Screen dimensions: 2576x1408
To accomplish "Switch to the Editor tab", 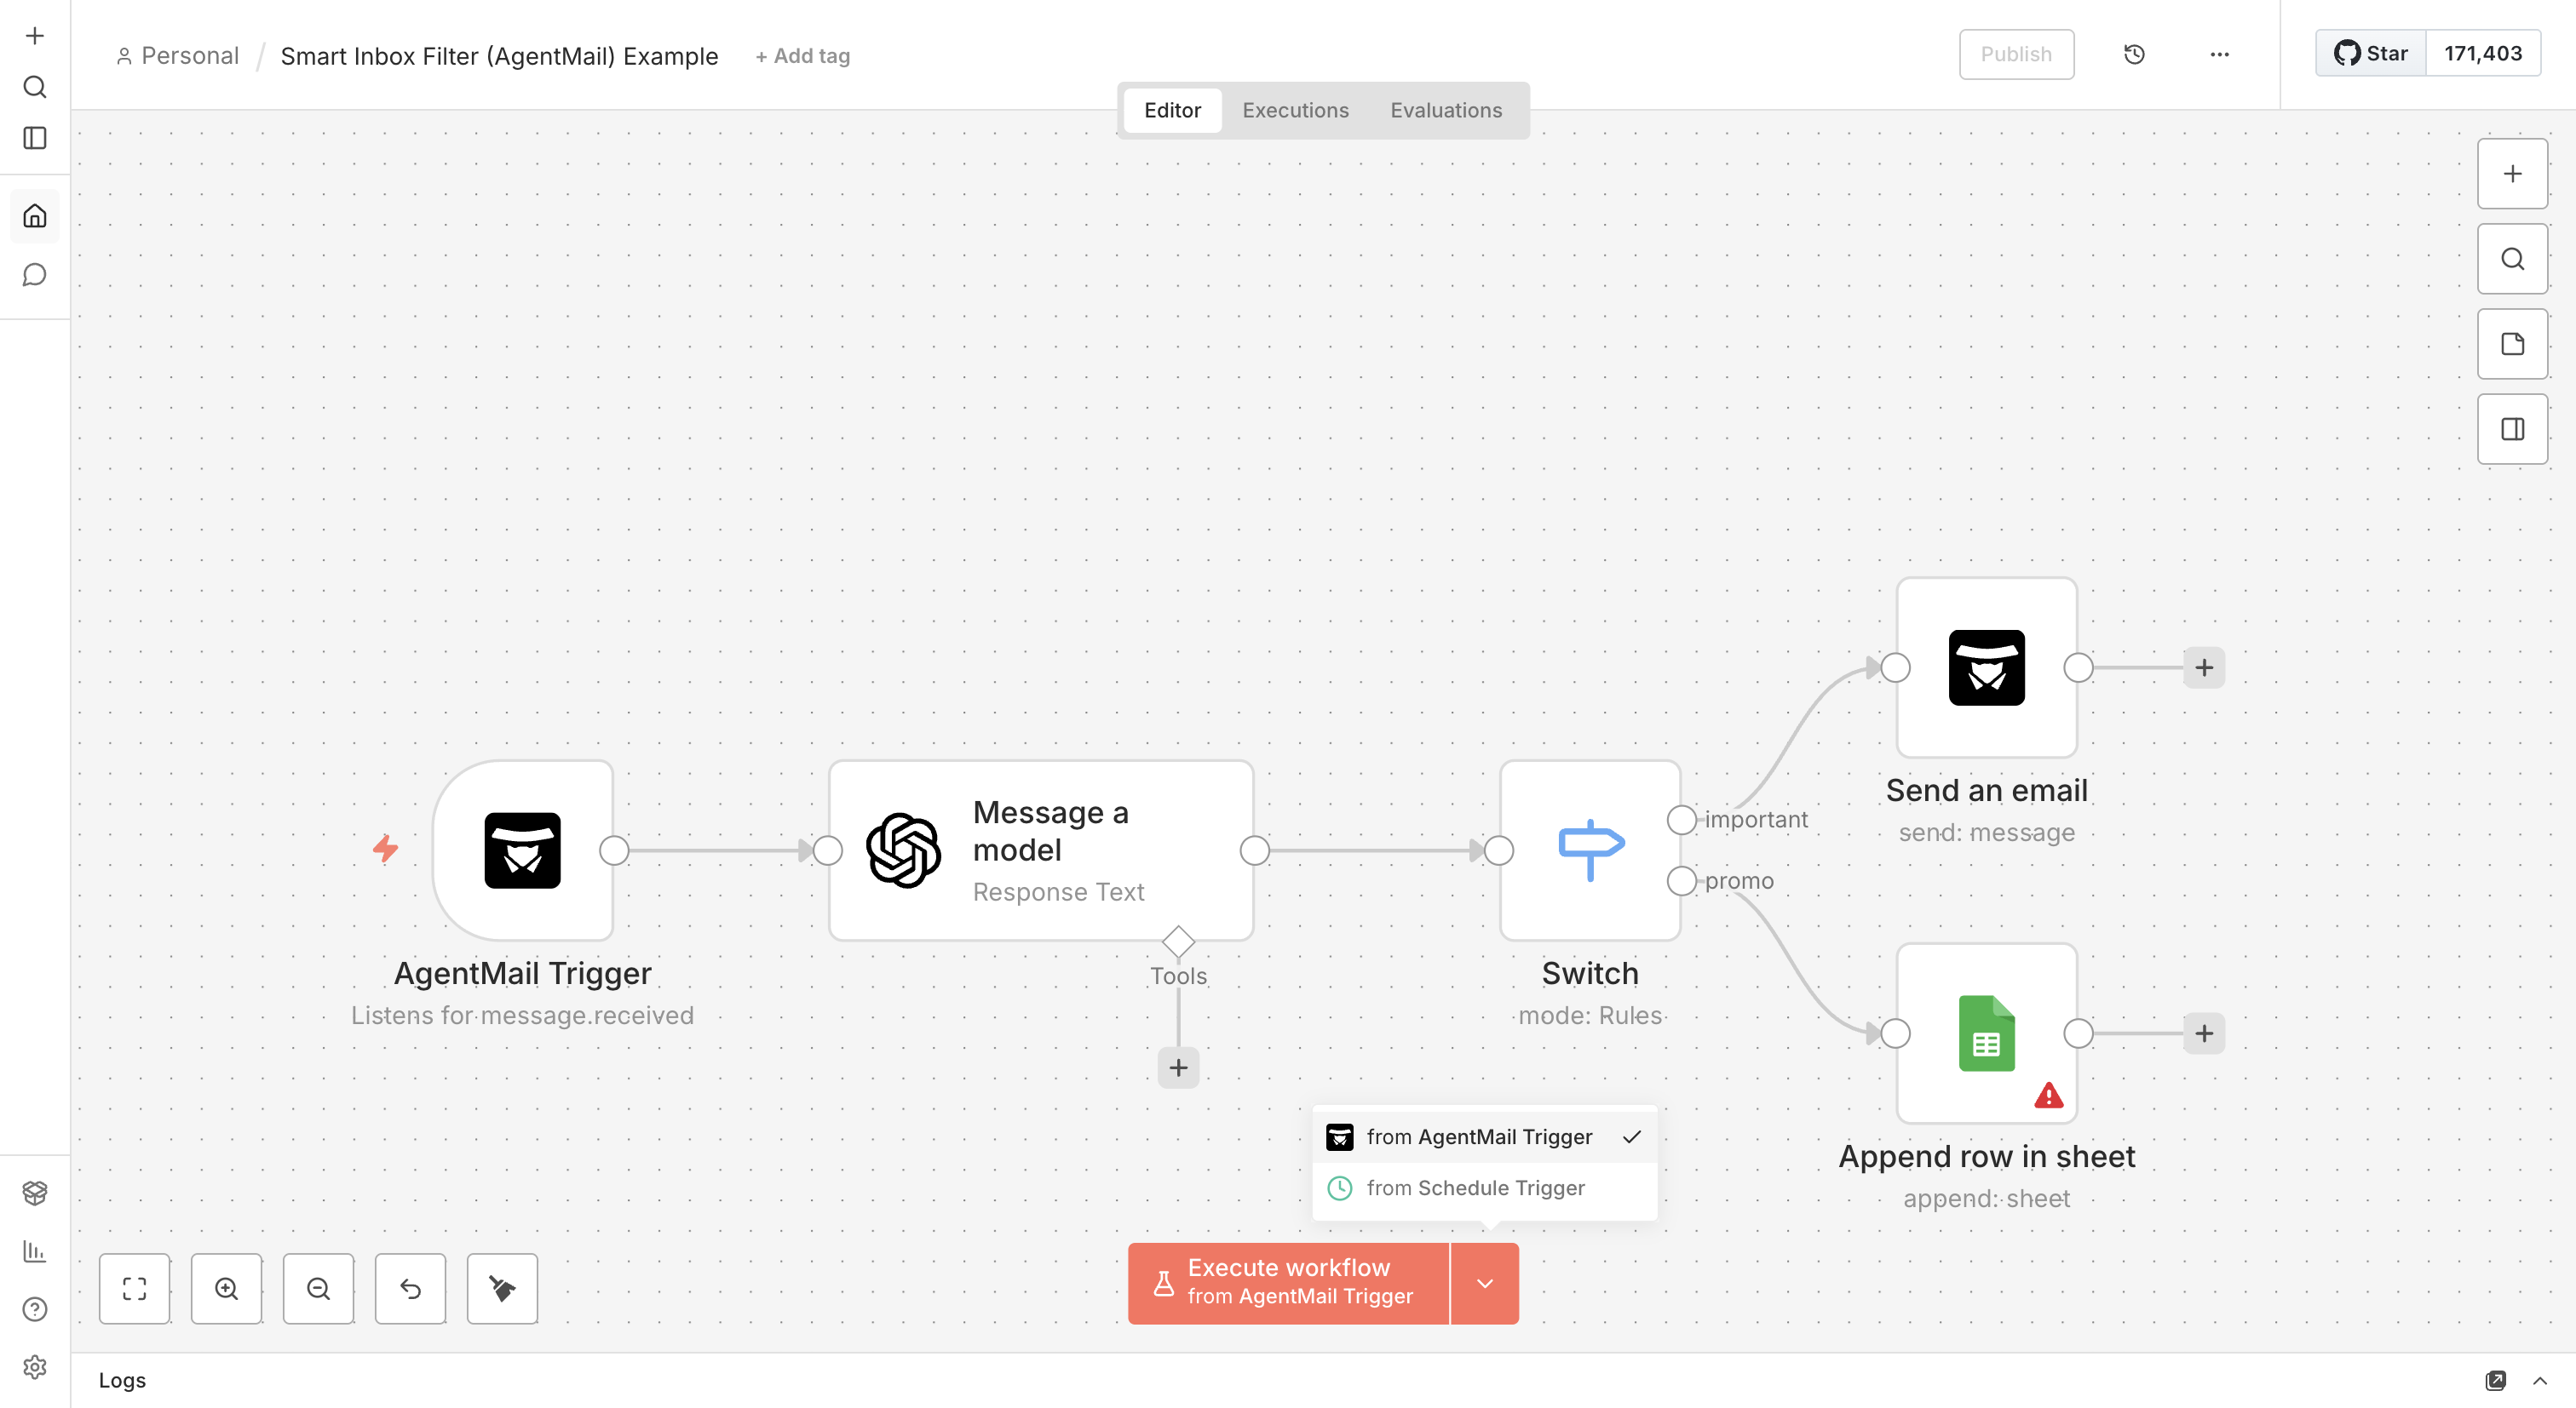I will click(x=1172, y=110).
